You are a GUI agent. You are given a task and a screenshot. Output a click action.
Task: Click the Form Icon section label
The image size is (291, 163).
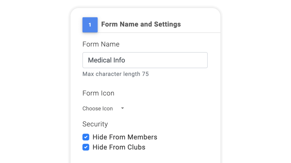click(98, 93)
